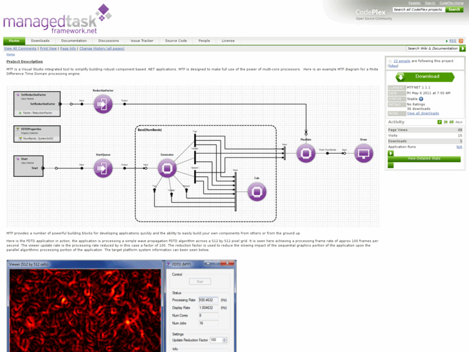This screenshot has width=469, height=352.
Task: Click the FDTDProperties collection box
Action: click(x=37, y=134)
